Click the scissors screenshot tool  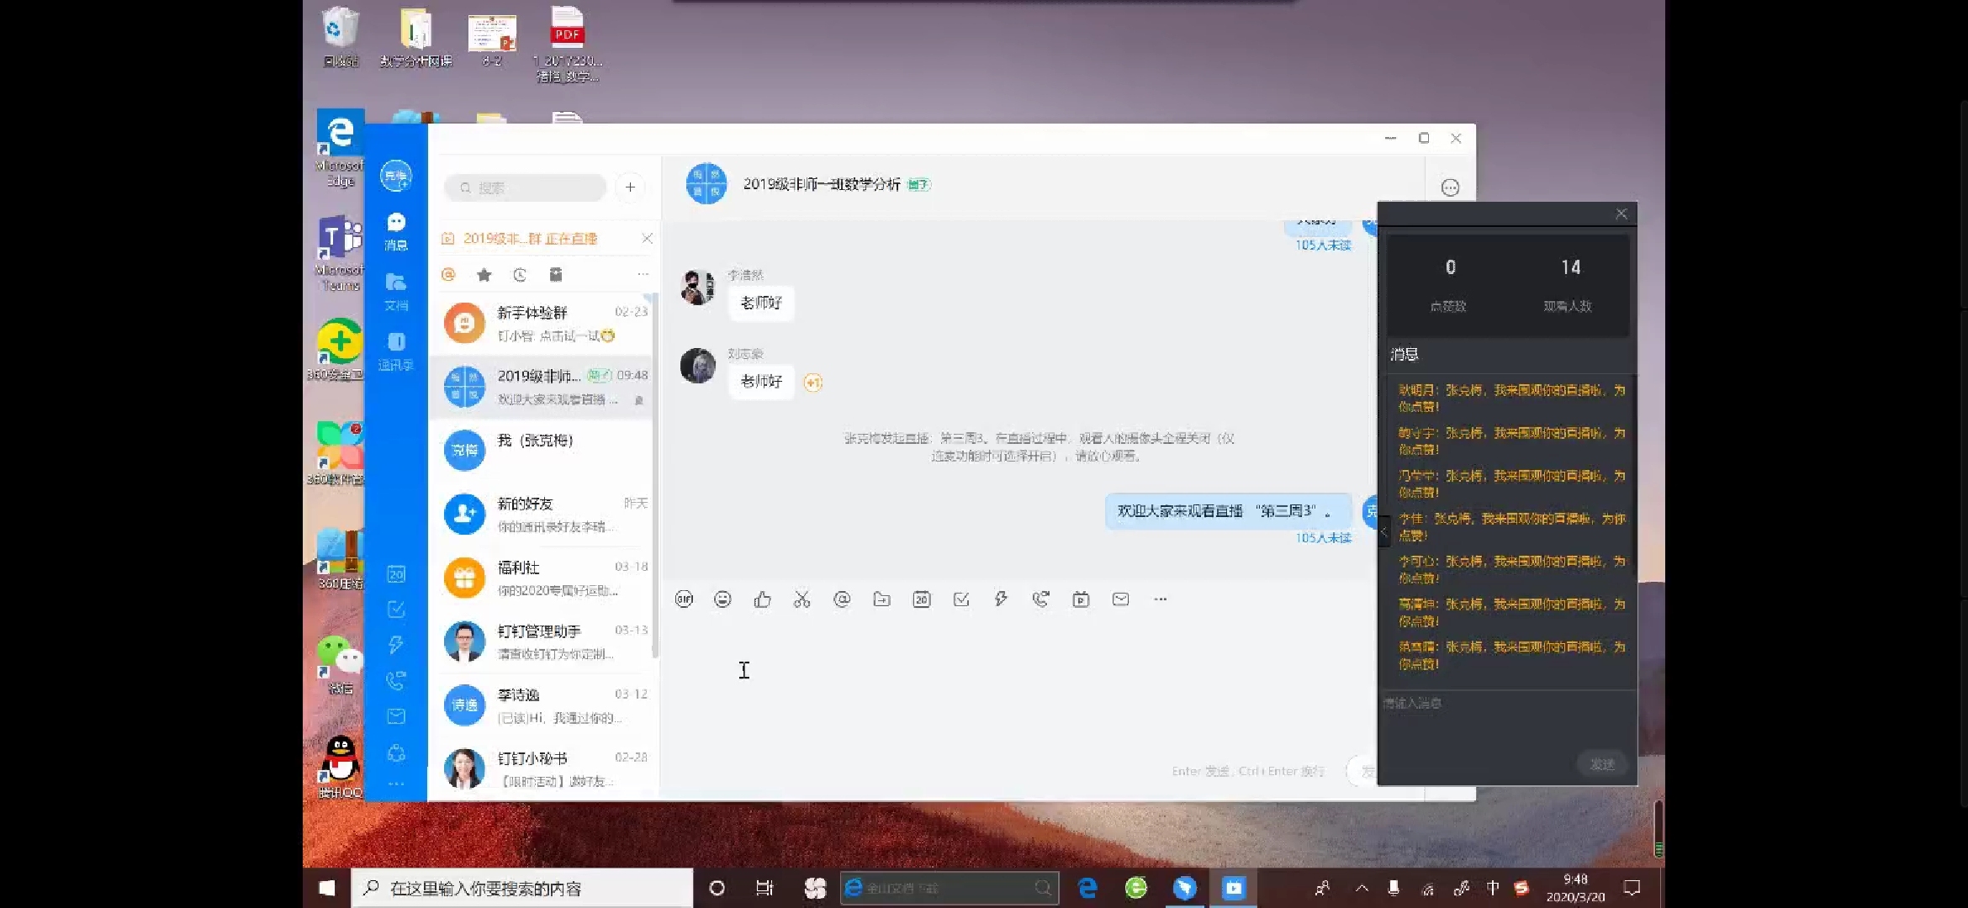tap(801, 599)
